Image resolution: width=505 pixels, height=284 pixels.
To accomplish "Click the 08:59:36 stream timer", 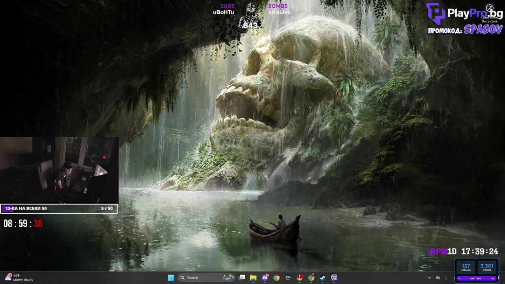I will [x=23, y=224].
